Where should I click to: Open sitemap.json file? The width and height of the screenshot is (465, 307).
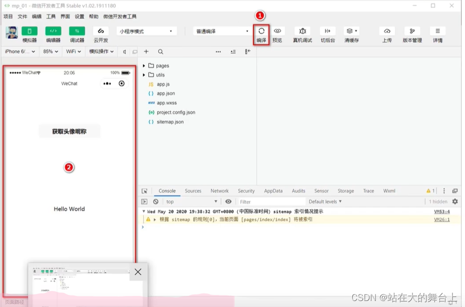[x=170, y=122]
